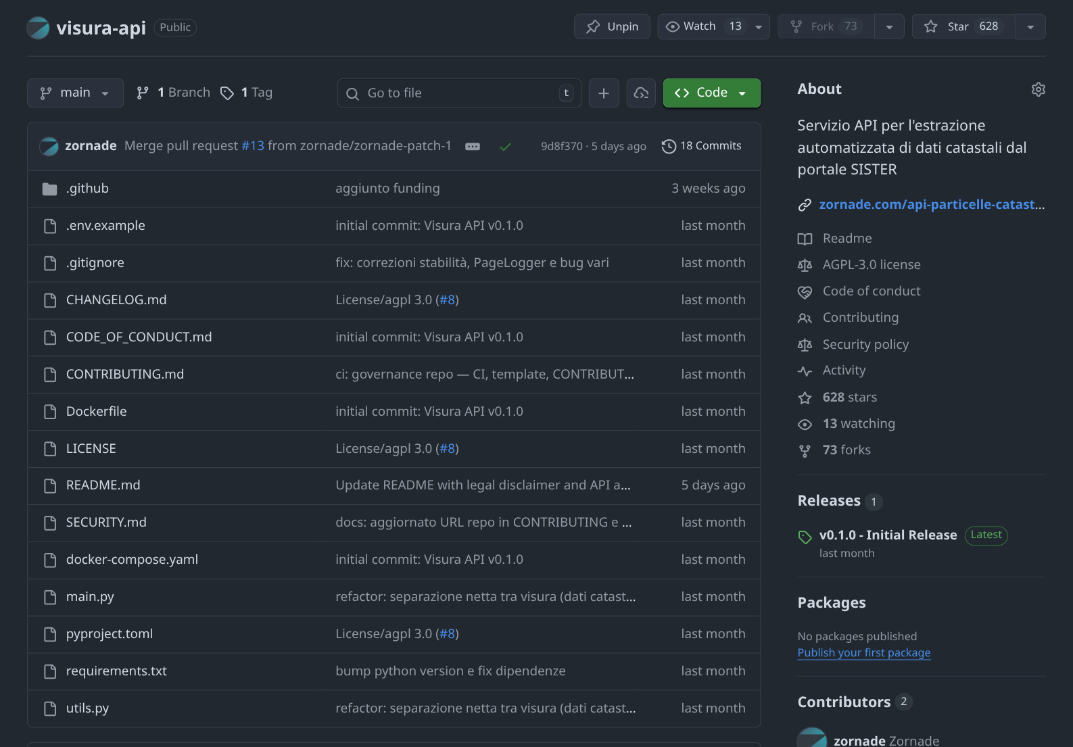Click the file icon beside Dockerfile
The height and width of the screenshot is (747, 1073).
49,412
